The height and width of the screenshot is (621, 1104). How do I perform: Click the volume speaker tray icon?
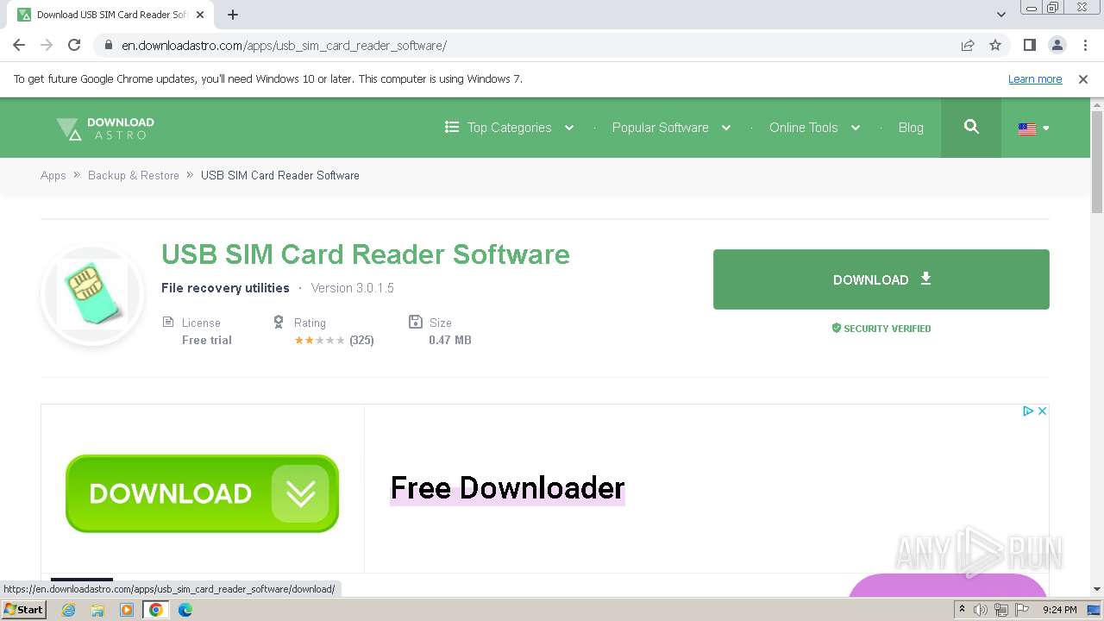[x=981, y=610]
